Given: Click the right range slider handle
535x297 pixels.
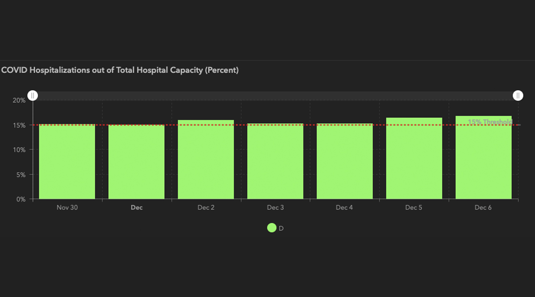Looking at the screenshot, I should (x=518, y=95).
